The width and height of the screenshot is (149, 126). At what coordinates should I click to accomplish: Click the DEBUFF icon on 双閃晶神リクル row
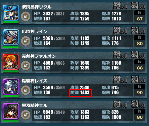click(x=135, y=6)
